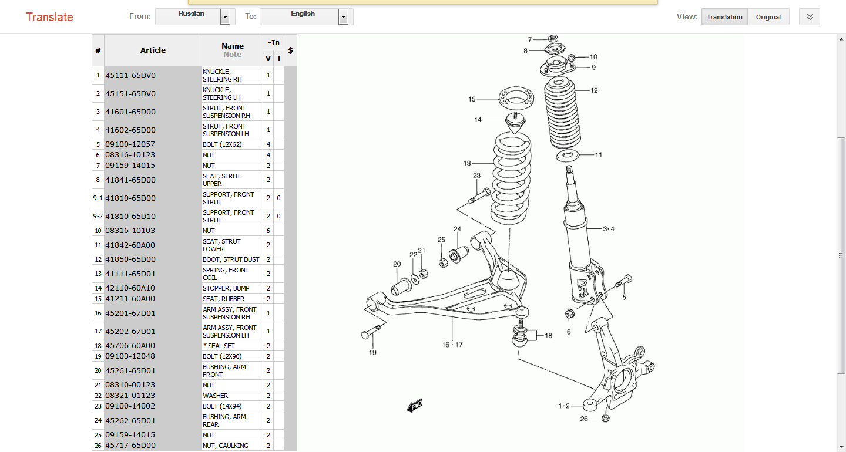Click the SPRING, FRONT COIL name cell

232,274
